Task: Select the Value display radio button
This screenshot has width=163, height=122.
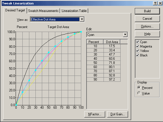Action: (139, 93)
